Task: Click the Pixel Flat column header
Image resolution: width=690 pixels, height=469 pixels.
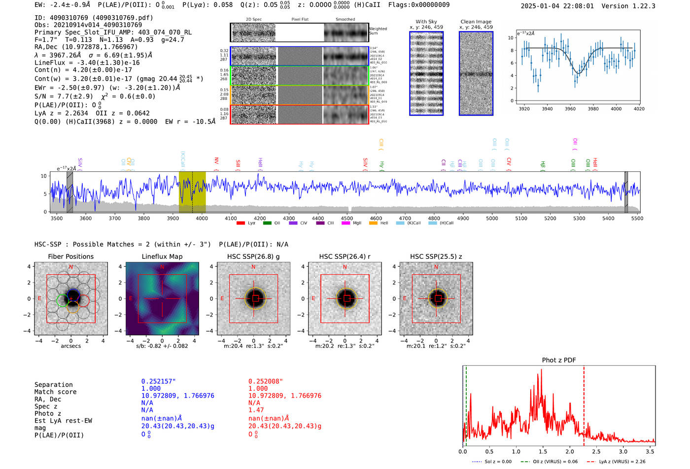Action: (300, 20)
